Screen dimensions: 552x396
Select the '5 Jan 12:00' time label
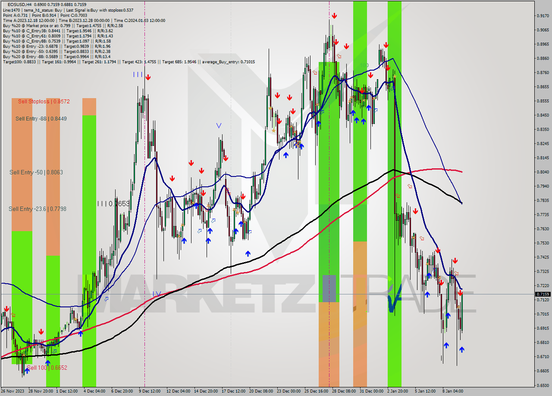(425, 391)
